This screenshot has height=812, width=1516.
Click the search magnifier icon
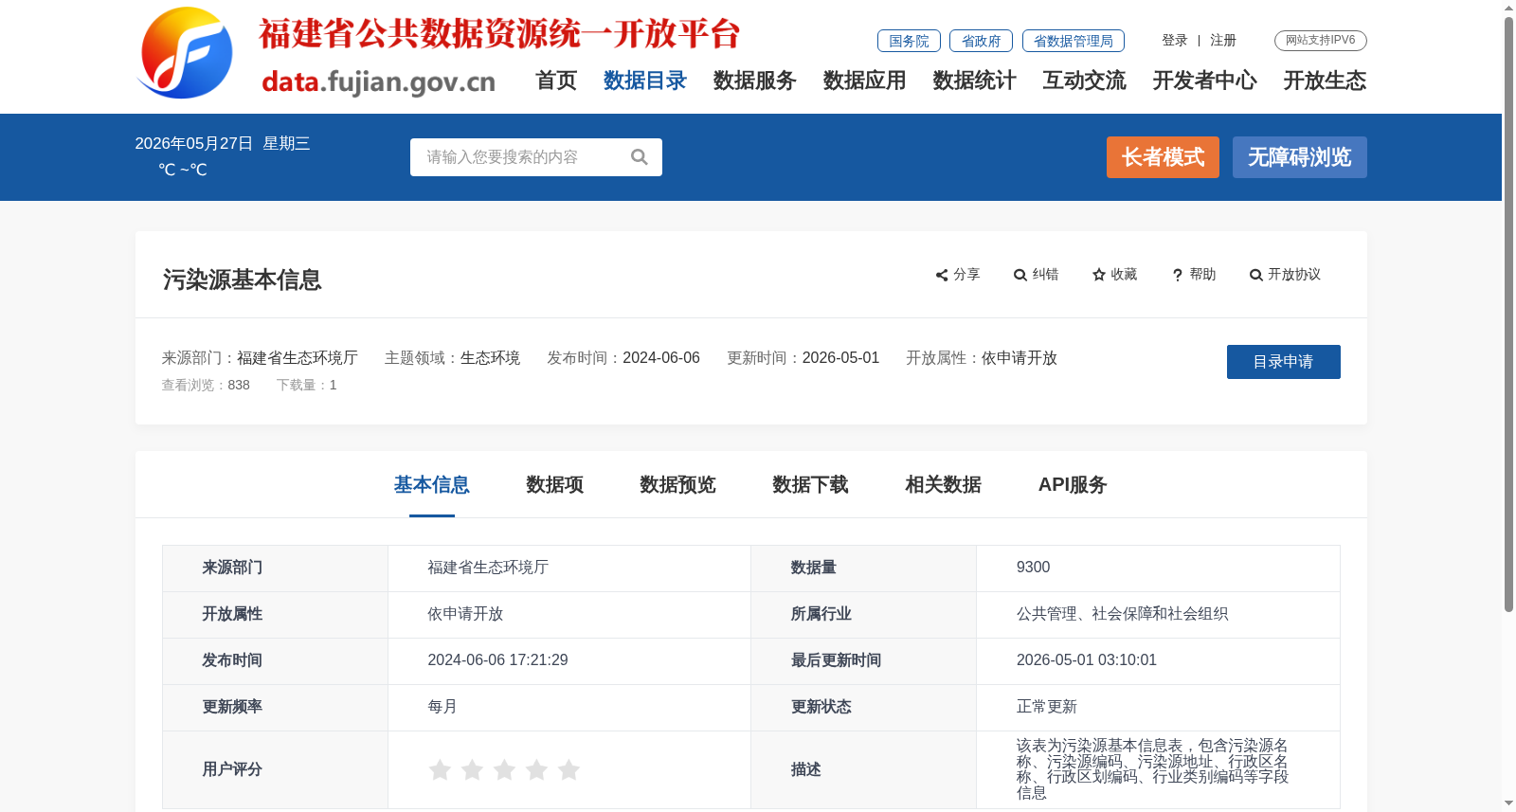coord(640,157)
